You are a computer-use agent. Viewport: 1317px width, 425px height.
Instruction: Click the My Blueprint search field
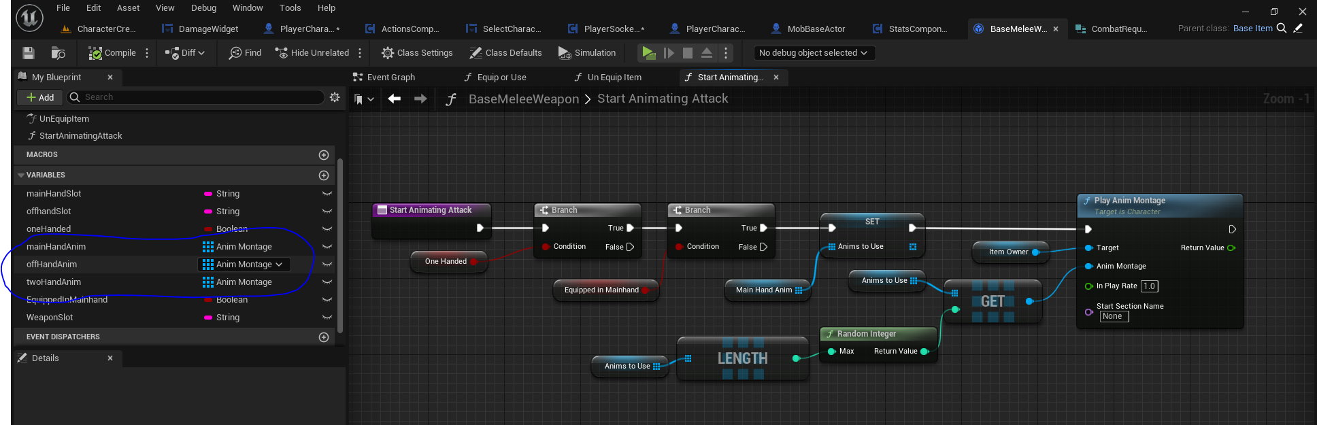point(195,97)
